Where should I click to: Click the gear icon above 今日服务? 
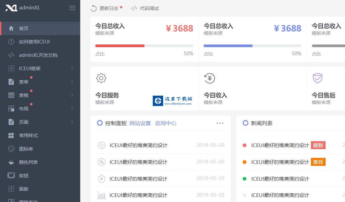pos(101,78)
